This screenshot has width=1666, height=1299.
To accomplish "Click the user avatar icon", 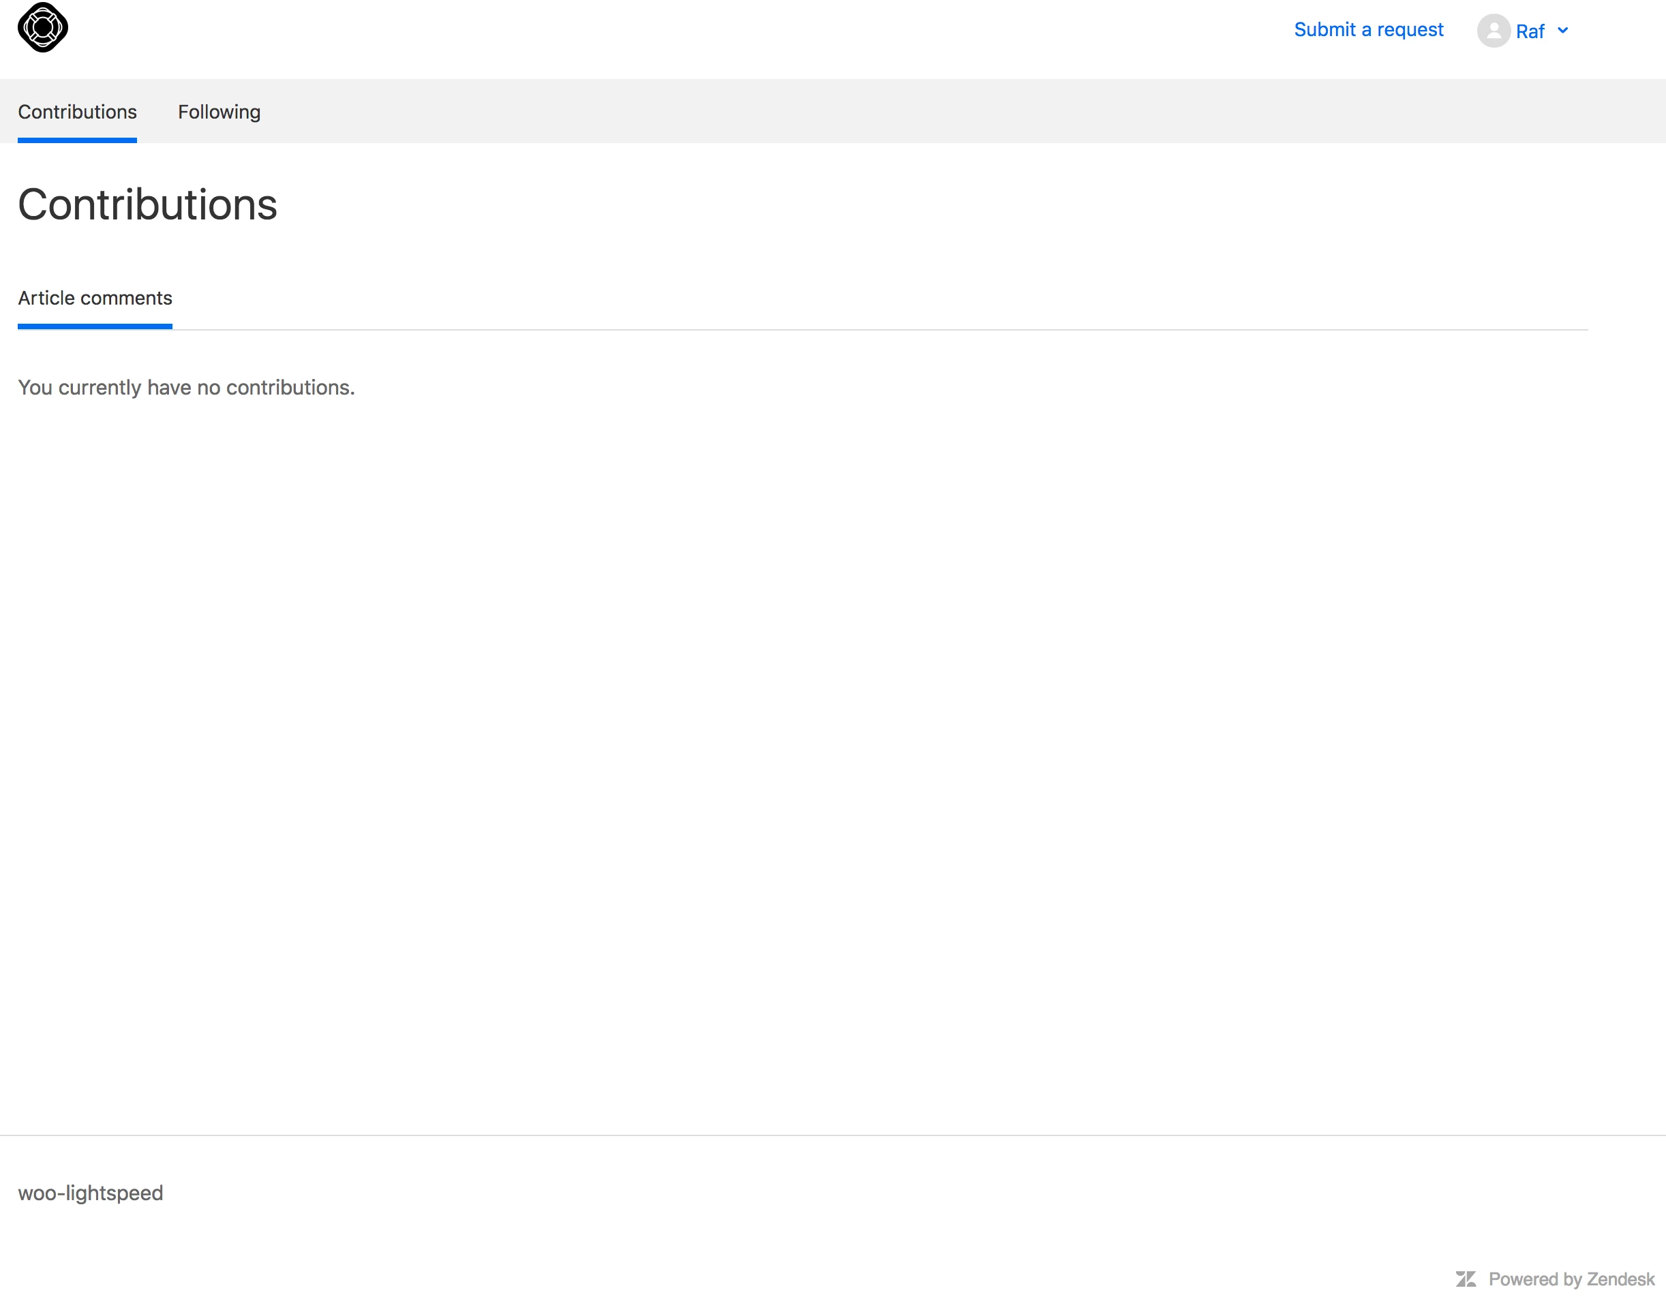I will point(1493,31).
